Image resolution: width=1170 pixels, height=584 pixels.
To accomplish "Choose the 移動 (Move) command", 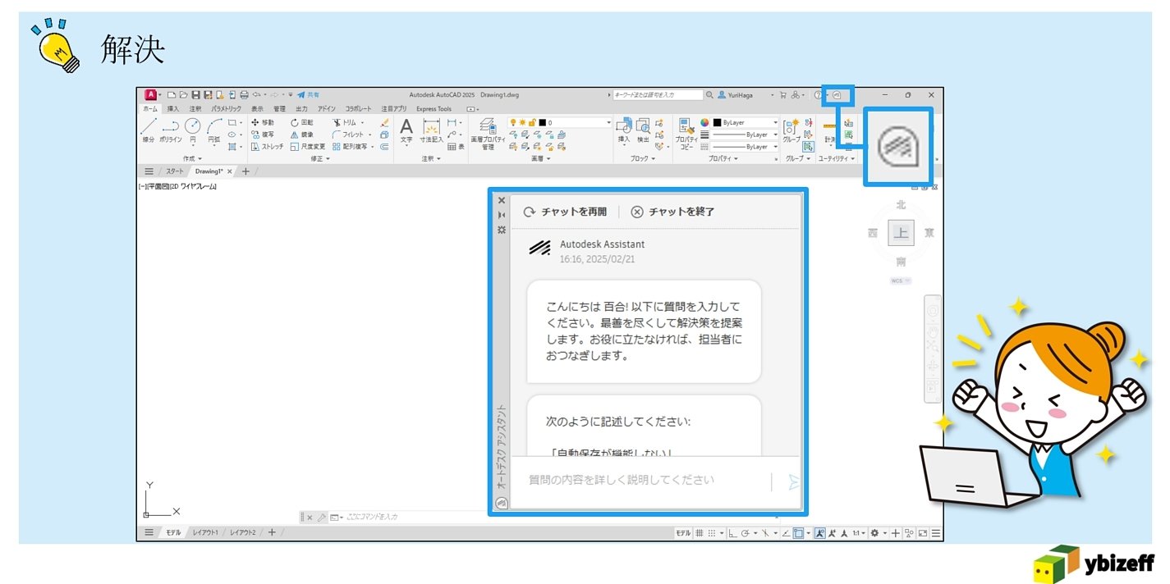I will point(263,122).
